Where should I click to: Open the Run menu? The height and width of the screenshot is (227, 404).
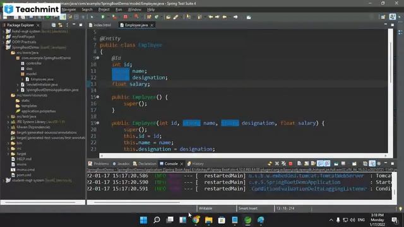click(119, 9)
